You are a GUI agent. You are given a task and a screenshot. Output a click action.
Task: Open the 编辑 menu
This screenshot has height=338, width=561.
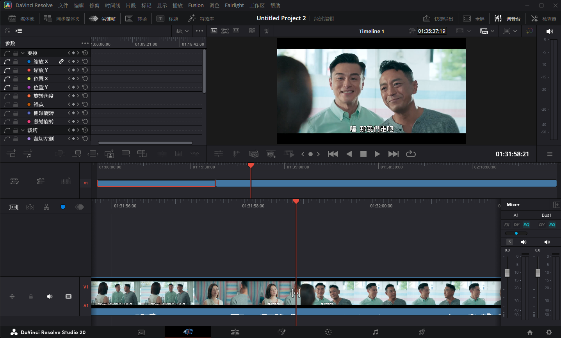coord(79,5)
